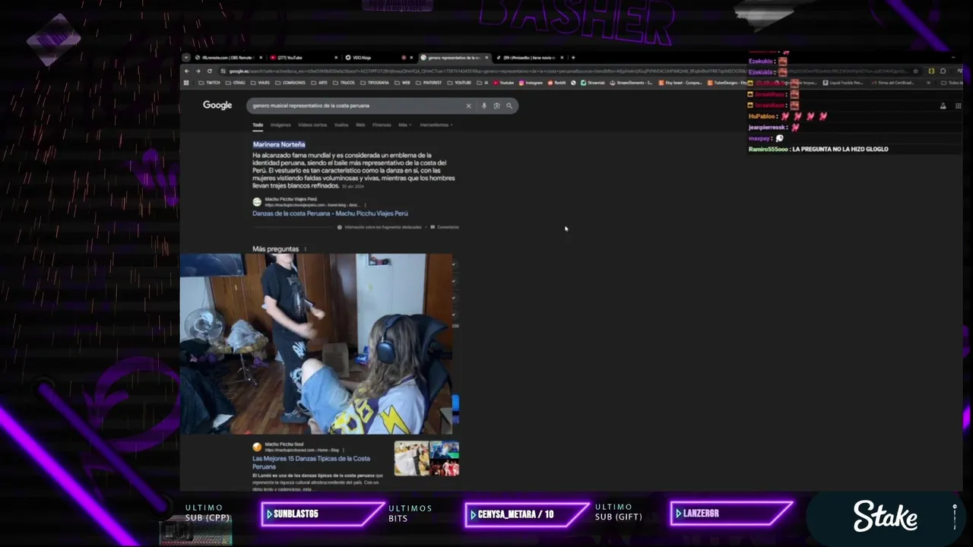Open the Instagram bookmark shortcut
Screen dimensions: 973x547
tap(531, 83)
